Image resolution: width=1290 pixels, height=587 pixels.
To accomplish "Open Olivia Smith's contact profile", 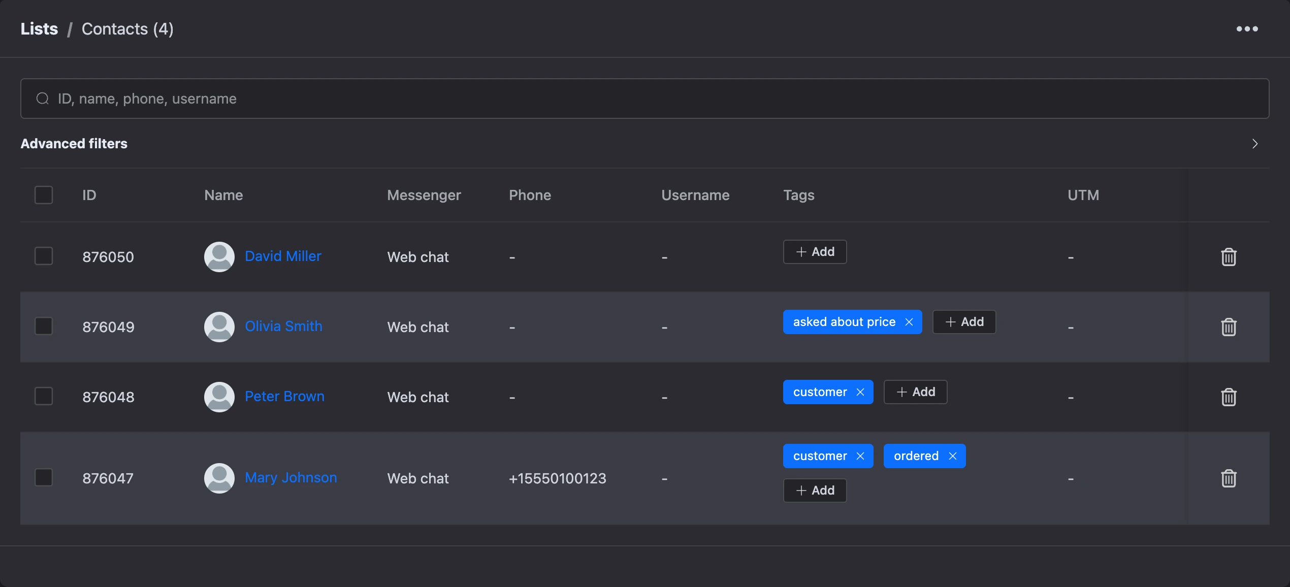I will click(283, 326).
